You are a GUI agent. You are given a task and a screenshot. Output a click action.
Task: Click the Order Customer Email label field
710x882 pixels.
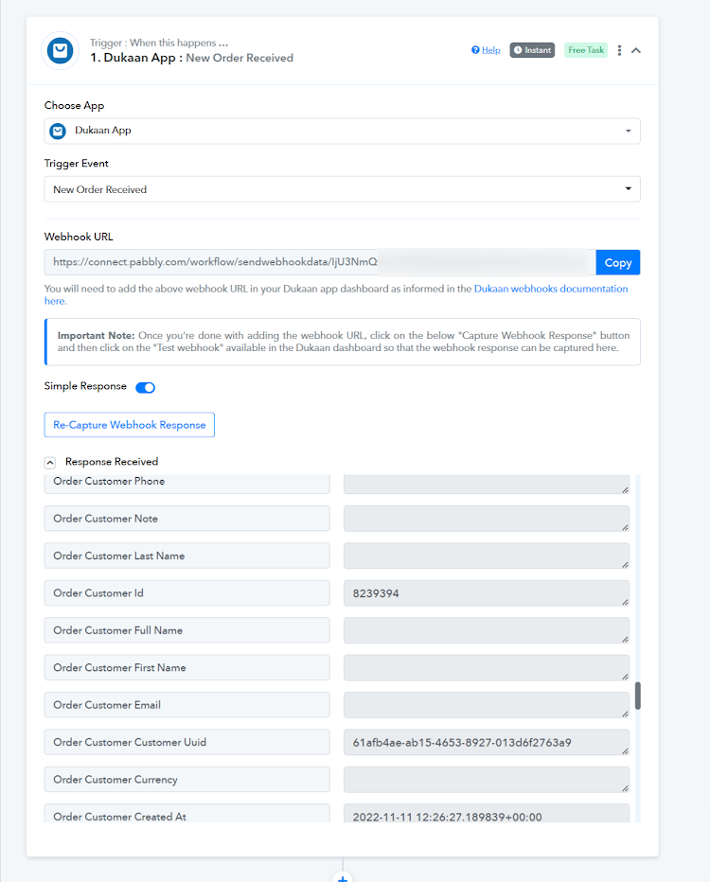pyautogui.click(x=186, y=705)
